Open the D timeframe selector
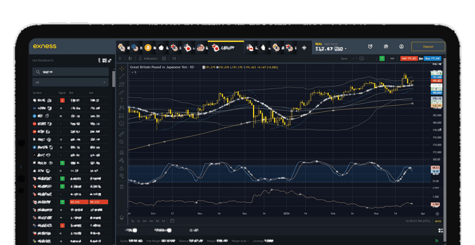 pyautogui.click(x=120, y=59)
